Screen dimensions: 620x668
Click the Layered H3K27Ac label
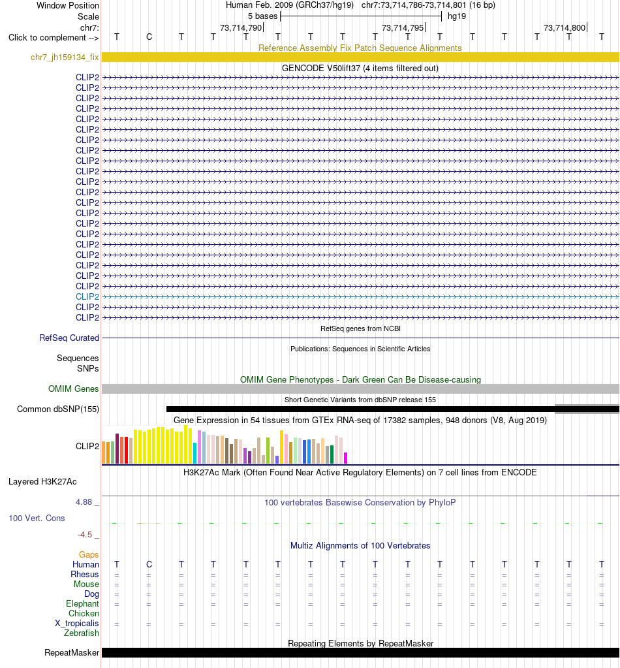pos(42,482)
